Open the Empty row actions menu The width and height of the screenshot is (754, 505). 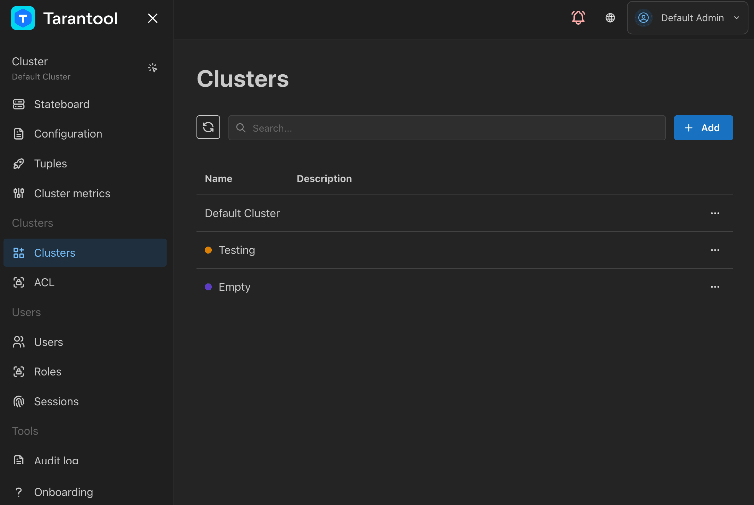pyautogui.click(x=715, y=287)
